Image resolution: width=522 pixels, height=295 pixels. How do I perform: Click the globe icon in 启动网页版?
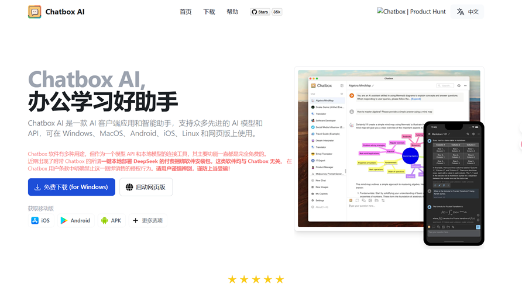129,188
